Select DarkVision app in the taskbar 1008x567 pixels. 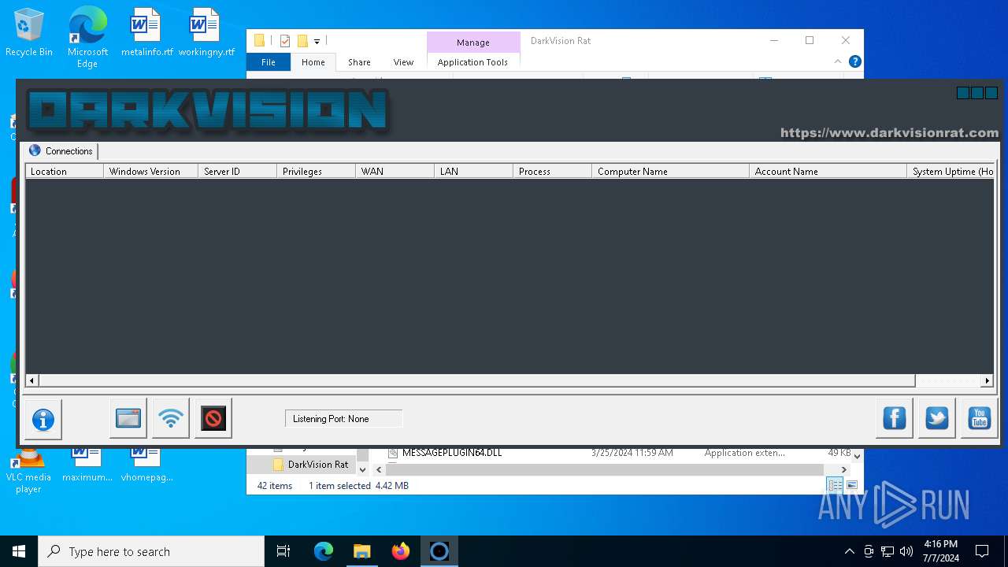click(439, 551)
